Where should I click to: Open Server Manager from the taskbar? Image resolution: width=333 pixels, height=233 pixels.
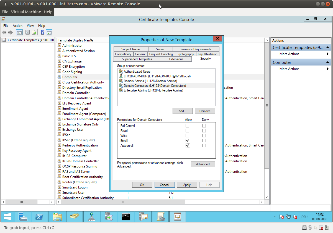pyautogui.click(x=23, y=217)
